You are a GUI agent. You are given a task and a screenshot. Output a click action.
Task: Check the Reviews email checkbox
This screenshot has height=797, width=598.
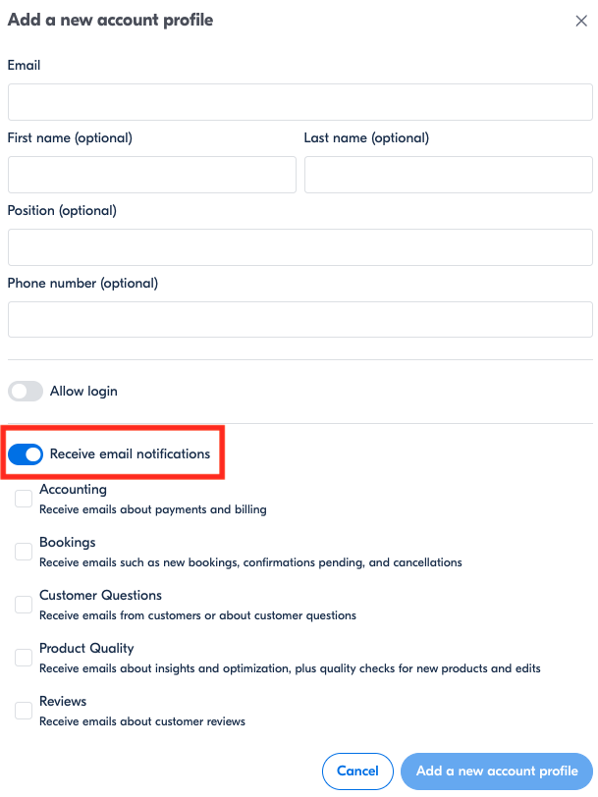click(x=24, y=712)
